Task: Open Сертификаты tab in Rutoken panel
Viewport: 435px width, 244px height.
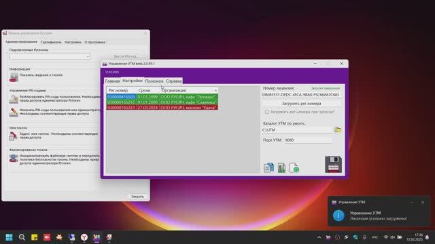Action: coord(51,42)
